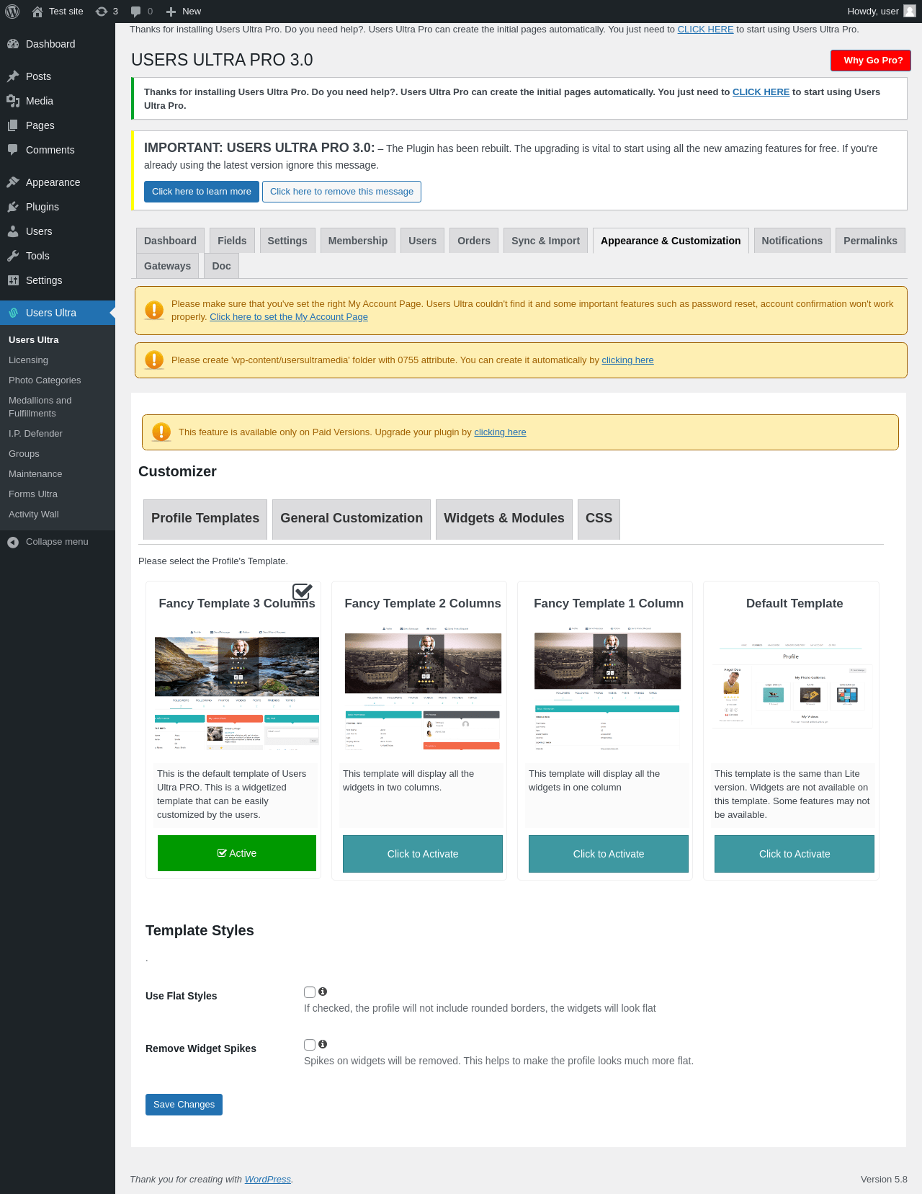Open Forms Ultra submenu item
The image size is (922, 1194).
(x=33, y=494)
